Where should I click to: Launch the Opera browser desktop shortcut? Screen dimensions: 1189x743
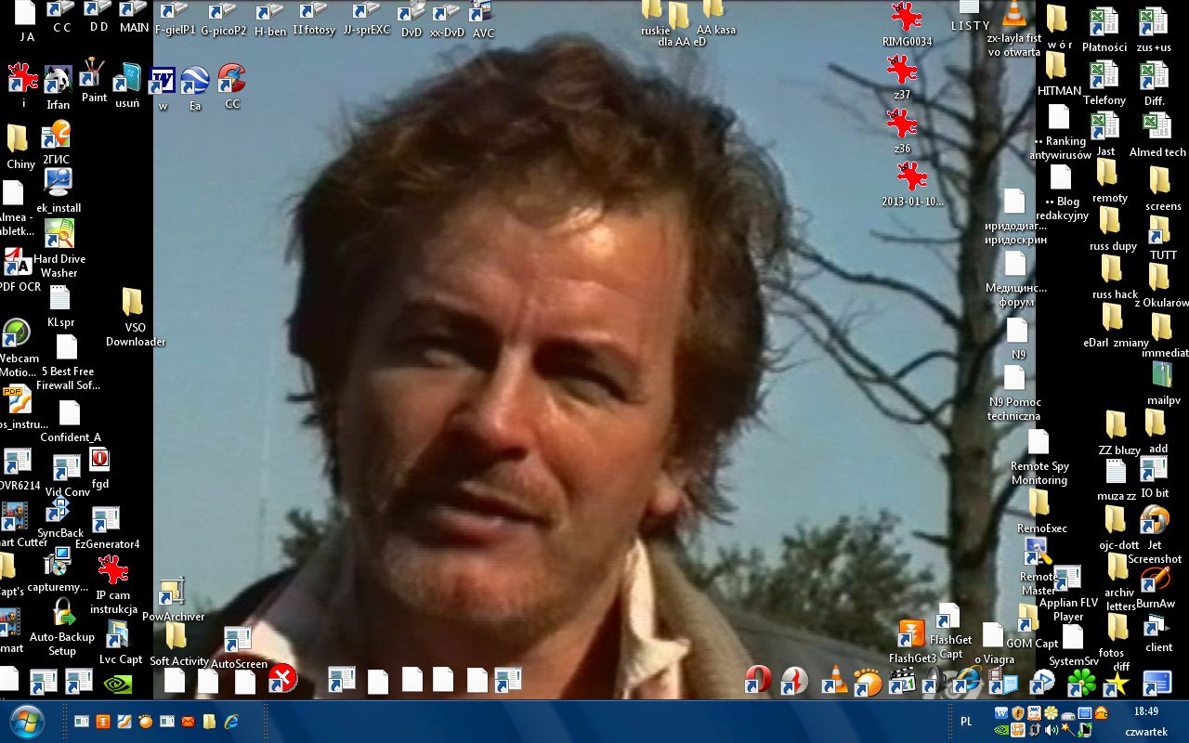click(759, 681)
